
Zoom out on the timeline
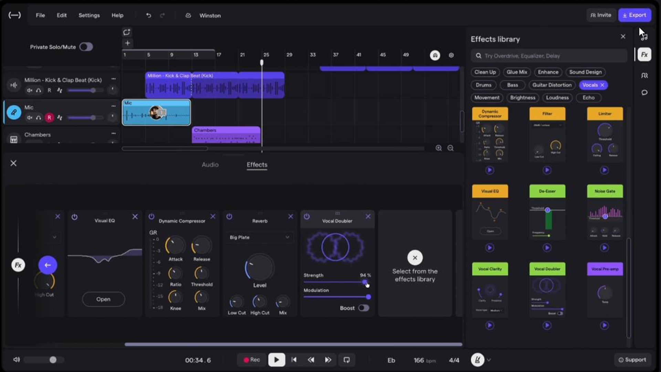click(x=450, y=148)
